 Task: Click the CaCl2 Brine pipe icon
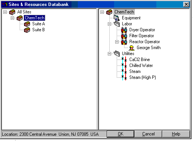click(x=124, y=60)
